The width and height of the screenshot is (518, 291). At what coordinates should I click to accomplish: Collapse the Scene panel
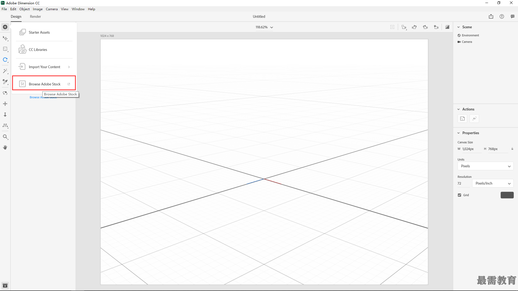click(x=458, y=27)
